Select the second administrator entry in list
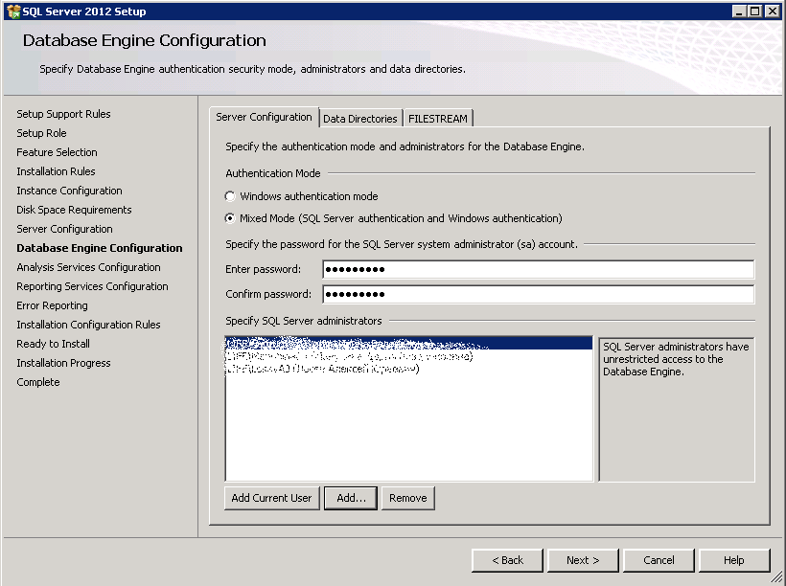This screenshot has width=786, height=586. 408,356
